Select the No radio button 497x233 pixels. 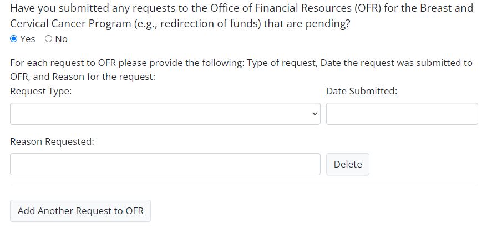(x=48, y=39)
